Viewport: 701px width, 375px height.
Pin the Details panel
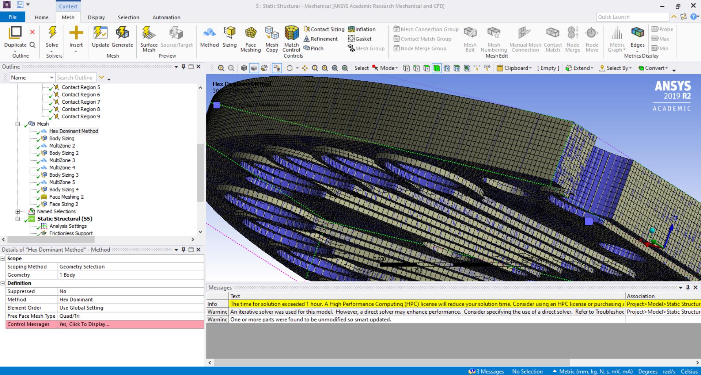tap(183, 249)
